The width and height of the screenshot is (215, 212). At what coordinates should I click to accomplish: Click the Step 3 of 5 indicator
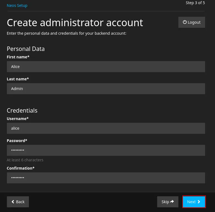point(195,3)
